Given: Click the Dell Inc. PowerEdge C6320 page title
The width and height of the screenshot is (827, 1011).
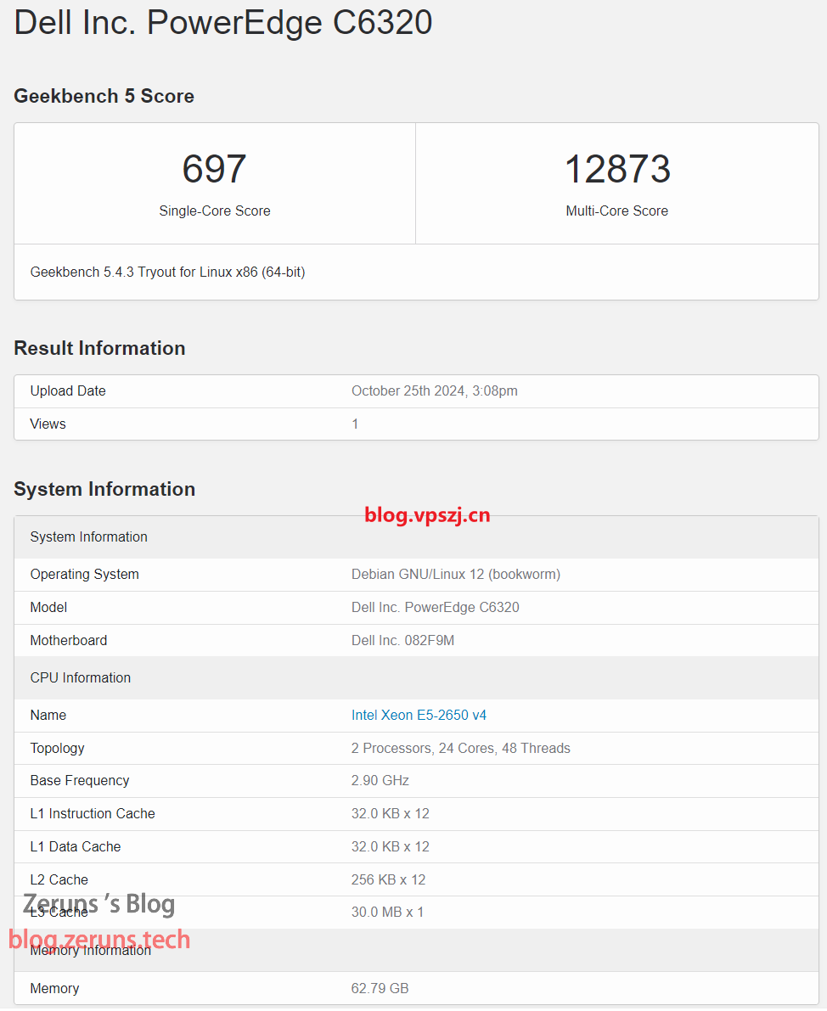Looking at the screenshot, I should point(223,22).
